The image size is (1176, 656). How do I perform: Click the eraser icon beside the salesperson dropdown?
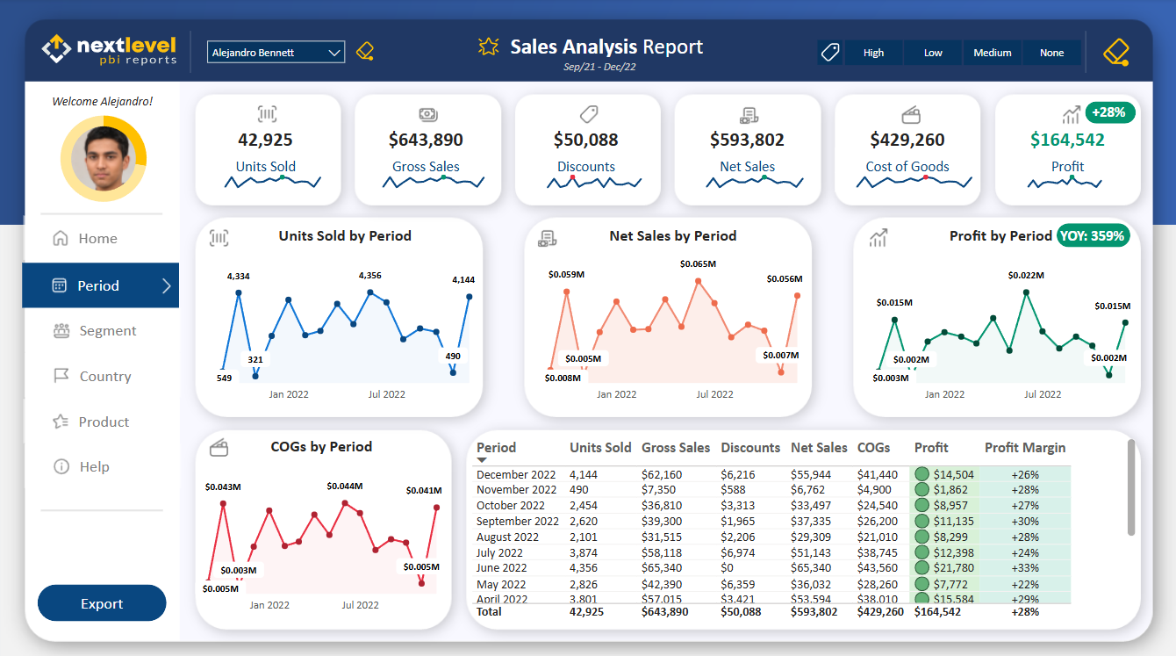pyautogui.click(x=365, y=51)
